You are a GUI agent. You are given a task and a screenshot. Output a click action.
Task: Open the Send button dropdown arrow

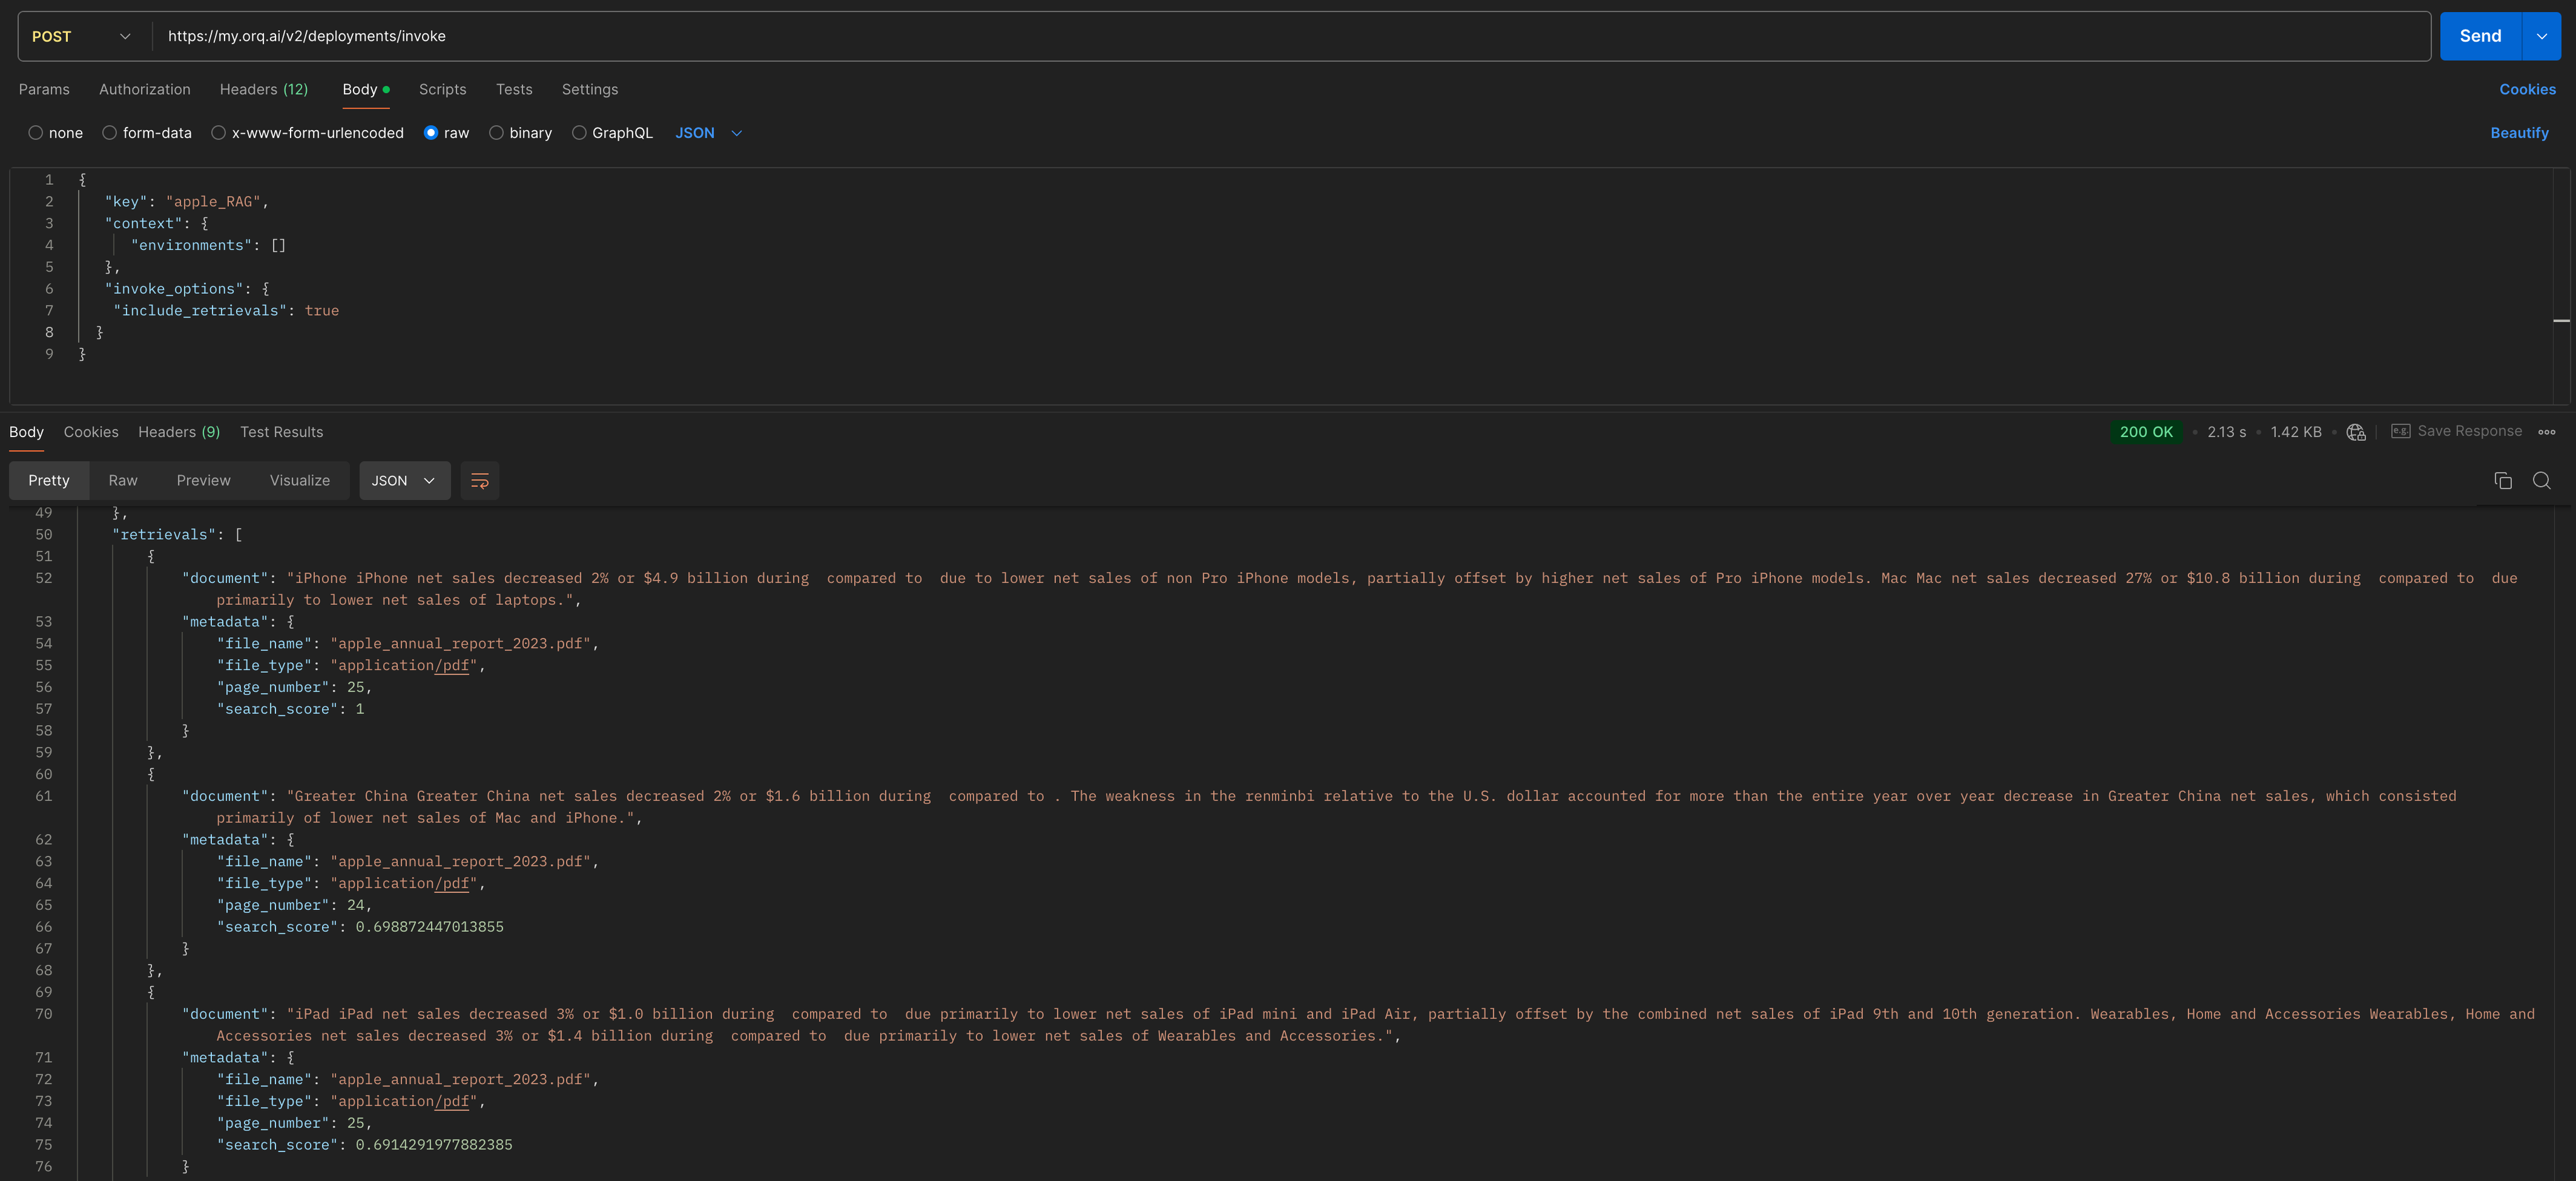[2541, 36]
